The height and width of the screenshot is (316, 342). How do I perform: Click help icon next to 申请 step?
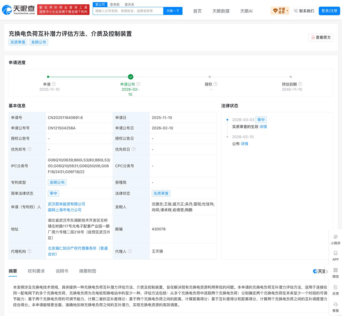pyautogui.click(x=54, y=84)
